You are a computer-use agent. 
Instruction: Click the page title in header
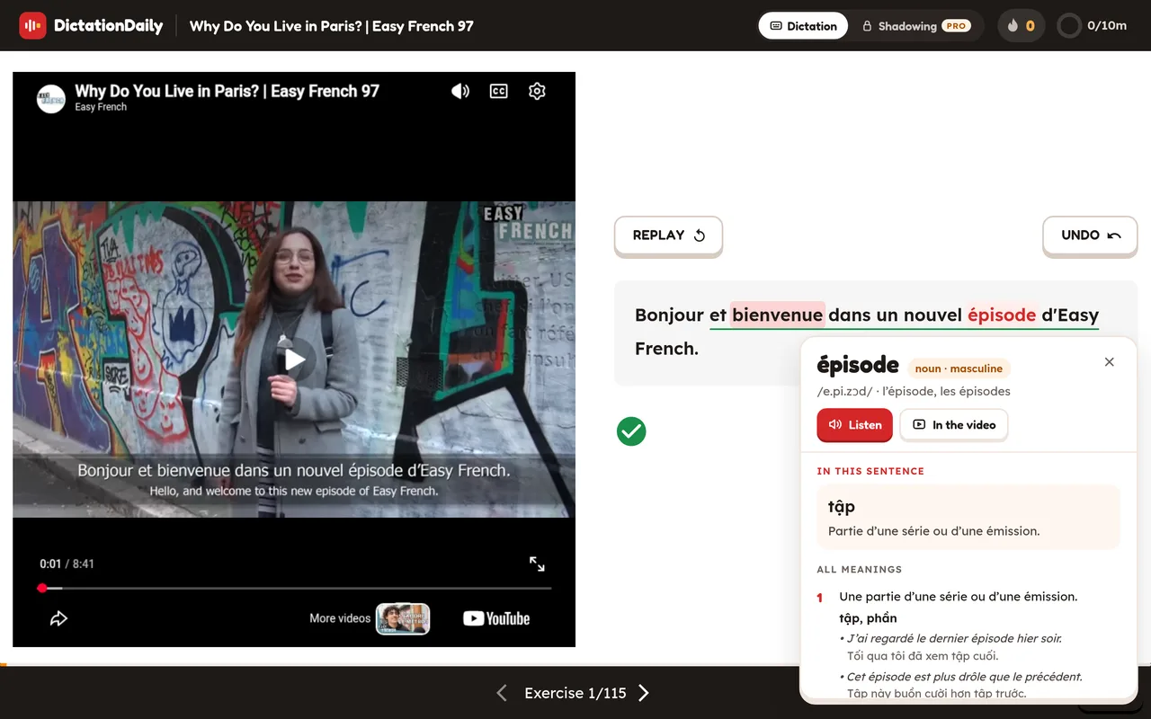(331, 26)
